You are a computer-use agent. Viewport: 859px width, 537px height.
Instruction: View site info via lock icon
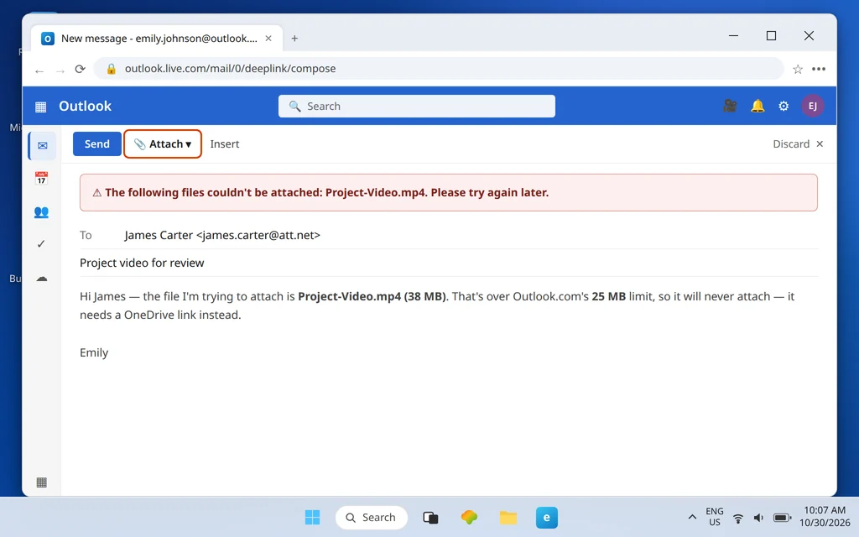click(112, 69)
